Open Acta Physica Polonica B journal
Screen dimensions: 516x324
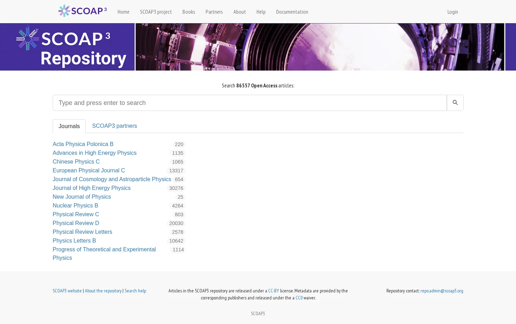83,144
